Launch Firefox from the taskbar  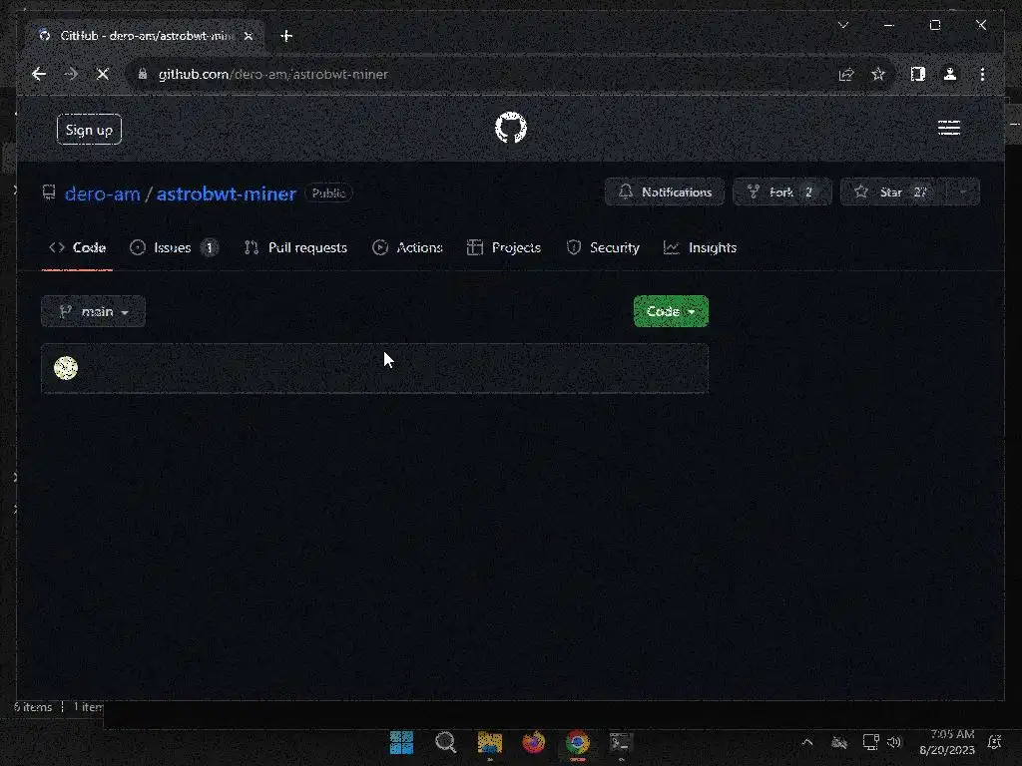(534, 742)
